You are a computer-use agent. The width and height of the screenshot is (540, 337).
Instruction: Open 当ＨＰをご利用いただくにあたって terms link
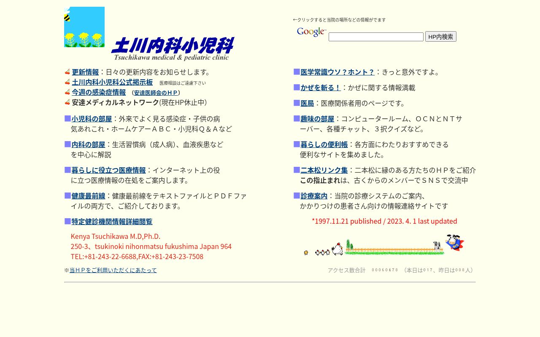(x=113, y=270)
